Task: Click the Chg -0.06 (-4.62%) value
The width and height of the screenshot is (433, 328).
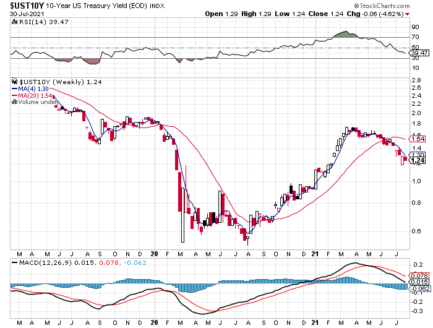Action: [x=375, y=14]
